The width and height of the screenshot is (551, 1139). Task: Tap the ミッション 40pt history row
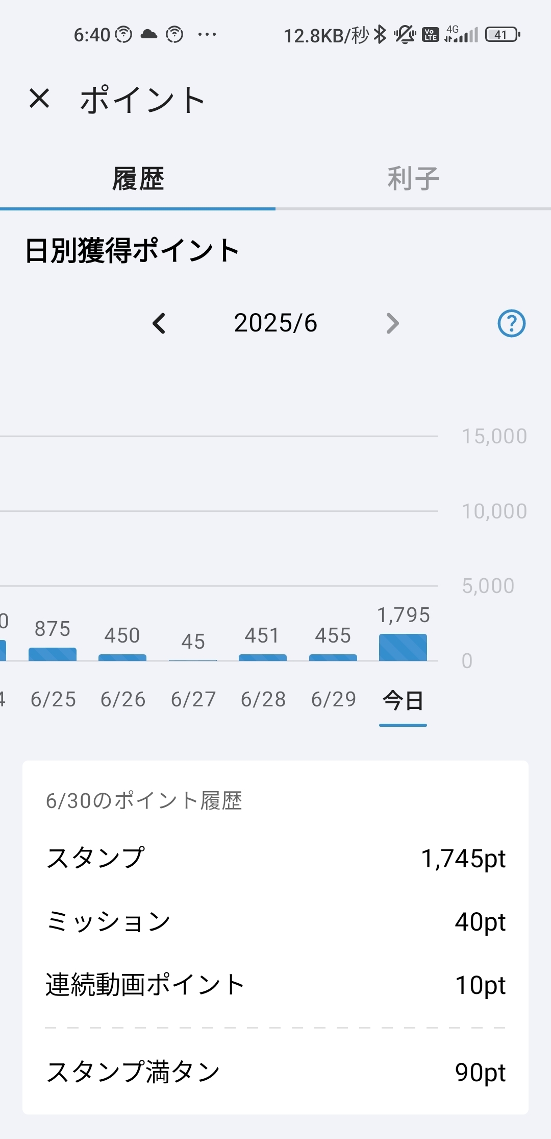tap(275, 922)
